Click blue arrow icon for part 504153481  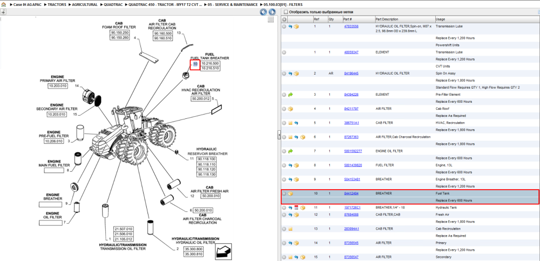coord(291,179)
